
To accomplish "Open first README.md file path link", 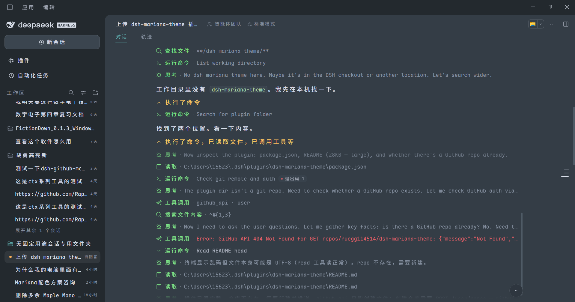I will [x=270, y=275].
